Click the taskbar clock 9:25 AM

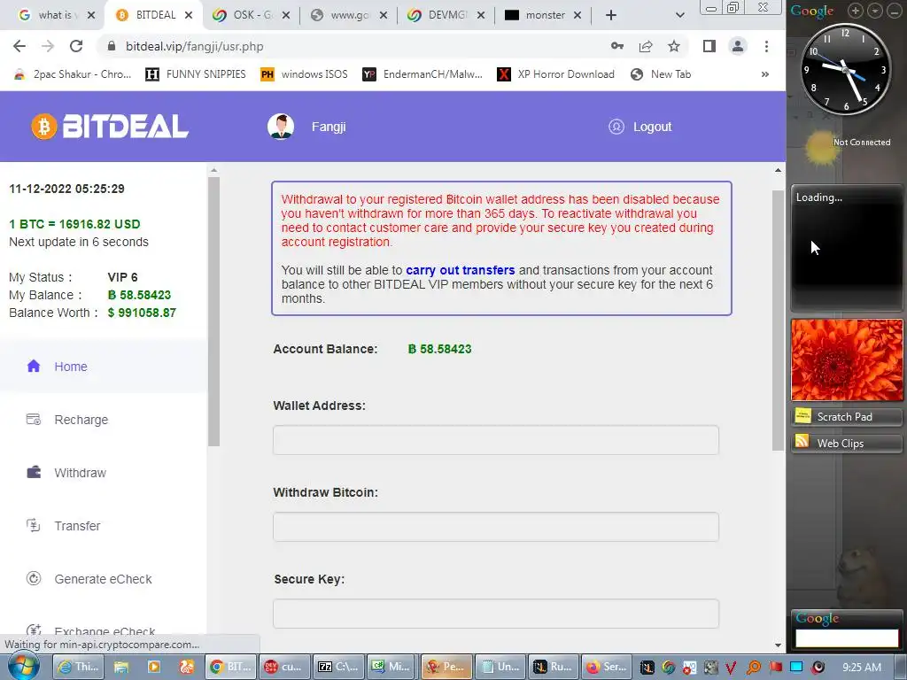pyautogui.click(x=862, y=667)
